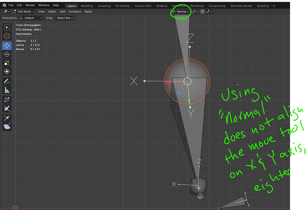306x210 pixels.
Task: Open the Orientation Default dropdown
Action: [x=31, y=18]
